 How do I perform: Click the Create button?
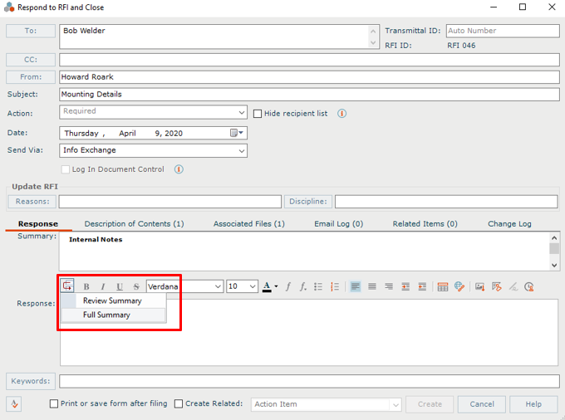click(x=430, y=404)
